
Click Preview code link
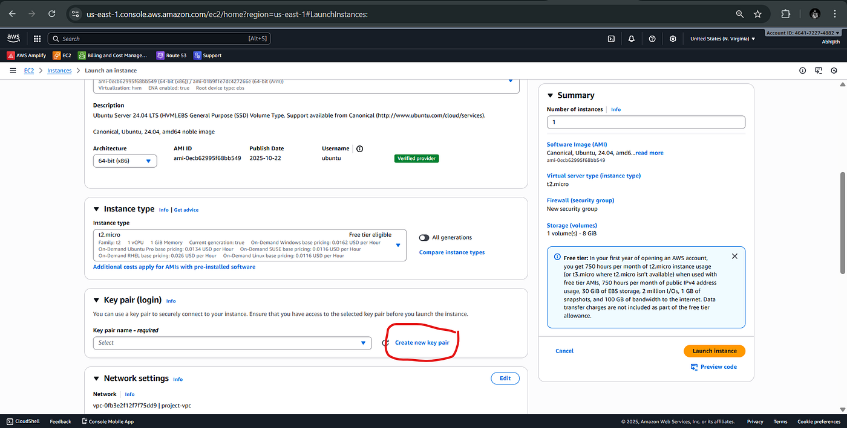[714, 367]
